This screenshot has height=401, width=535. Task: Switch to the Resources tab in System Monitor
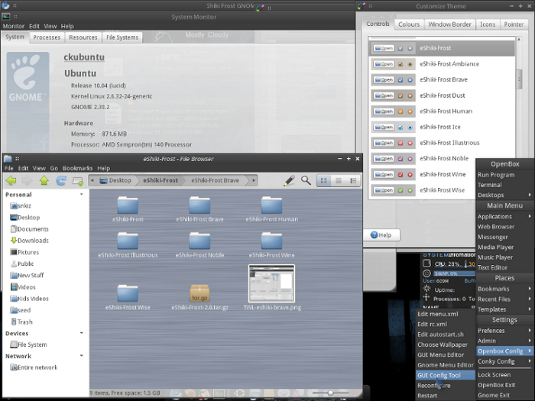point(83,37)
